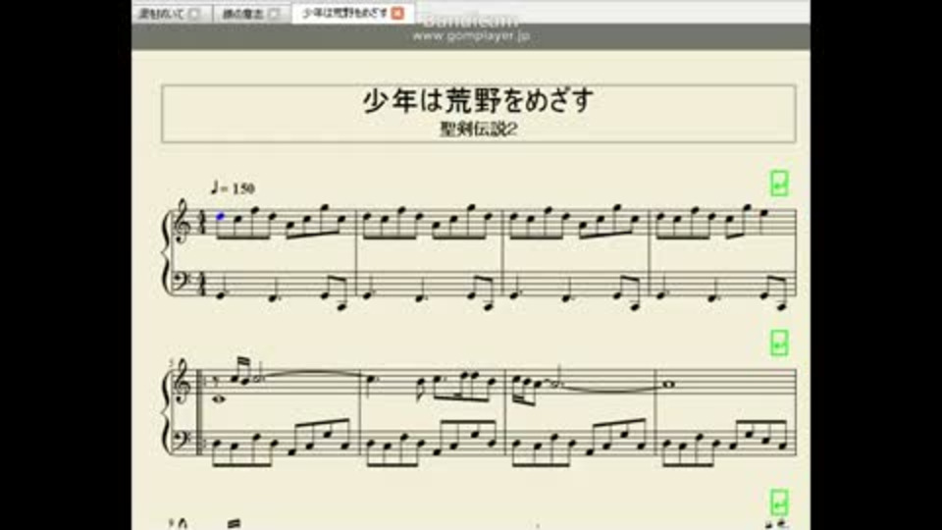Click the treble clef of first system

[181, 223]
